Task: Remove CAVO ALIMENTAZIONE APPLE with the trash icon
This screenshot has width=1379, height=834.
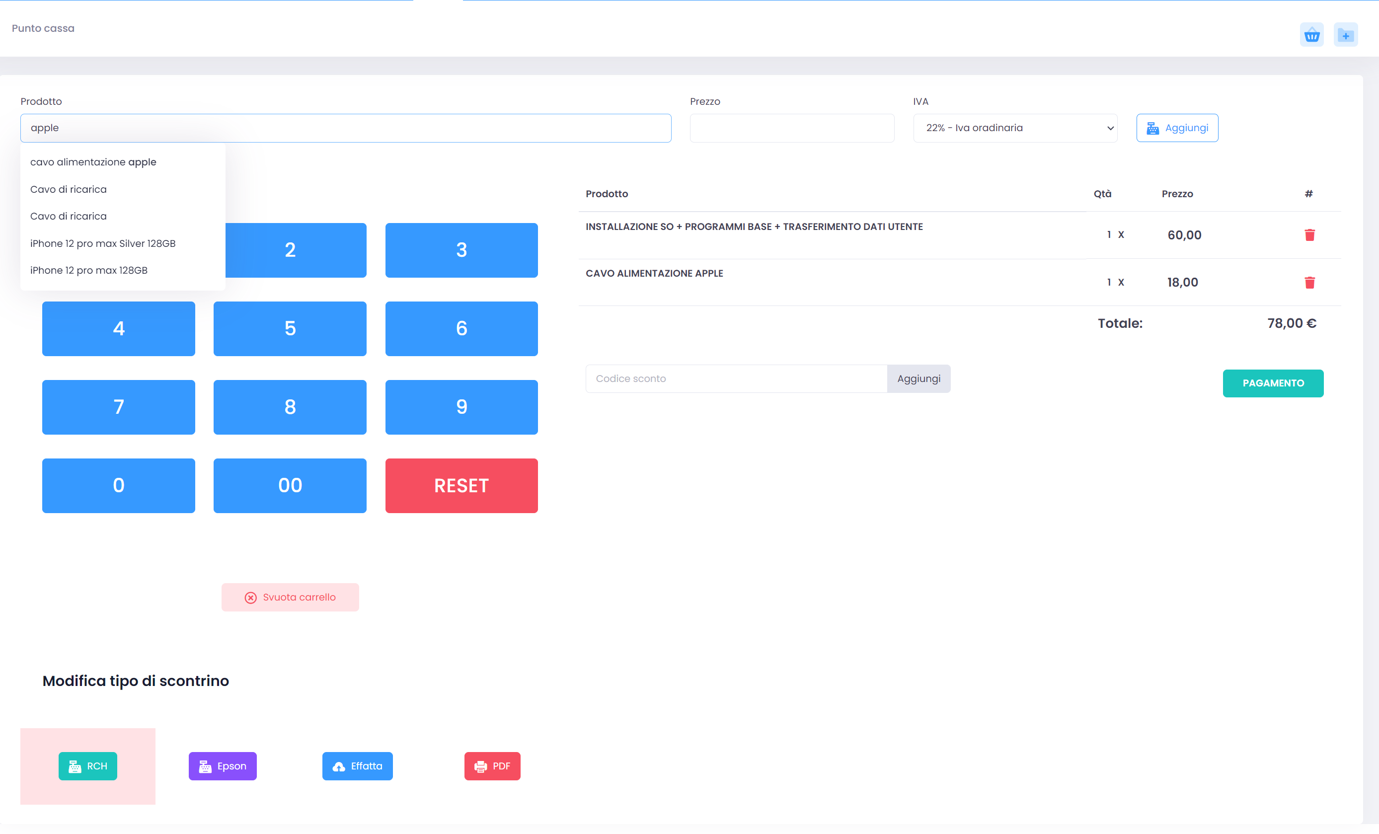Action: coord(1309,282)
